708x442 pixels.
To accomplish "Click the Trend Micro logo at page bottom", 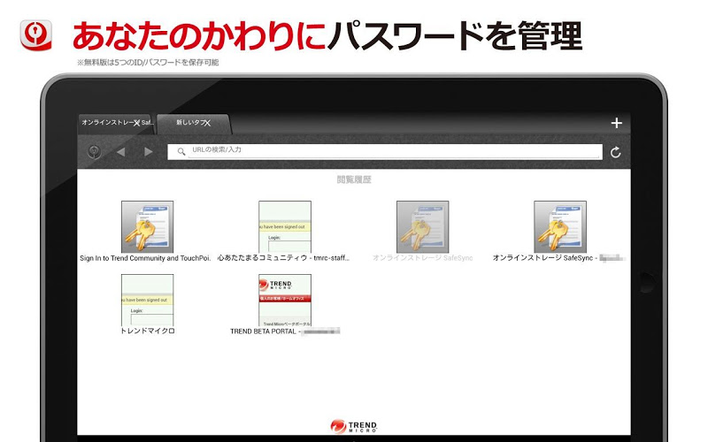I will click(353, 427).
